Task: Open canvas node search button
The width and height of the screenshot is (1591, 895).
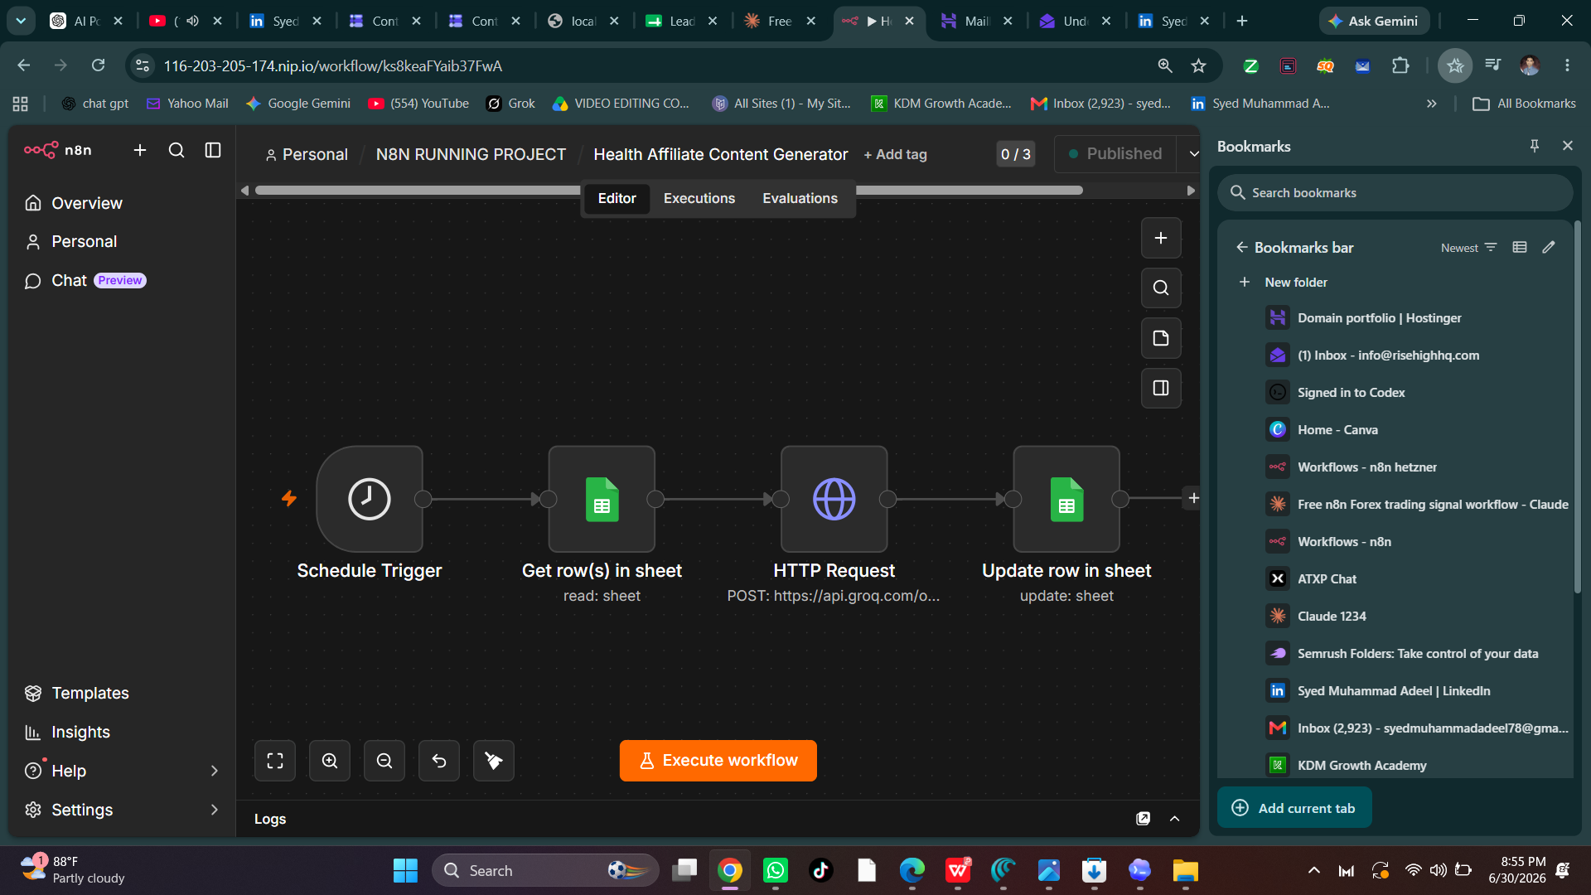Action: [x=1161, y=288]
